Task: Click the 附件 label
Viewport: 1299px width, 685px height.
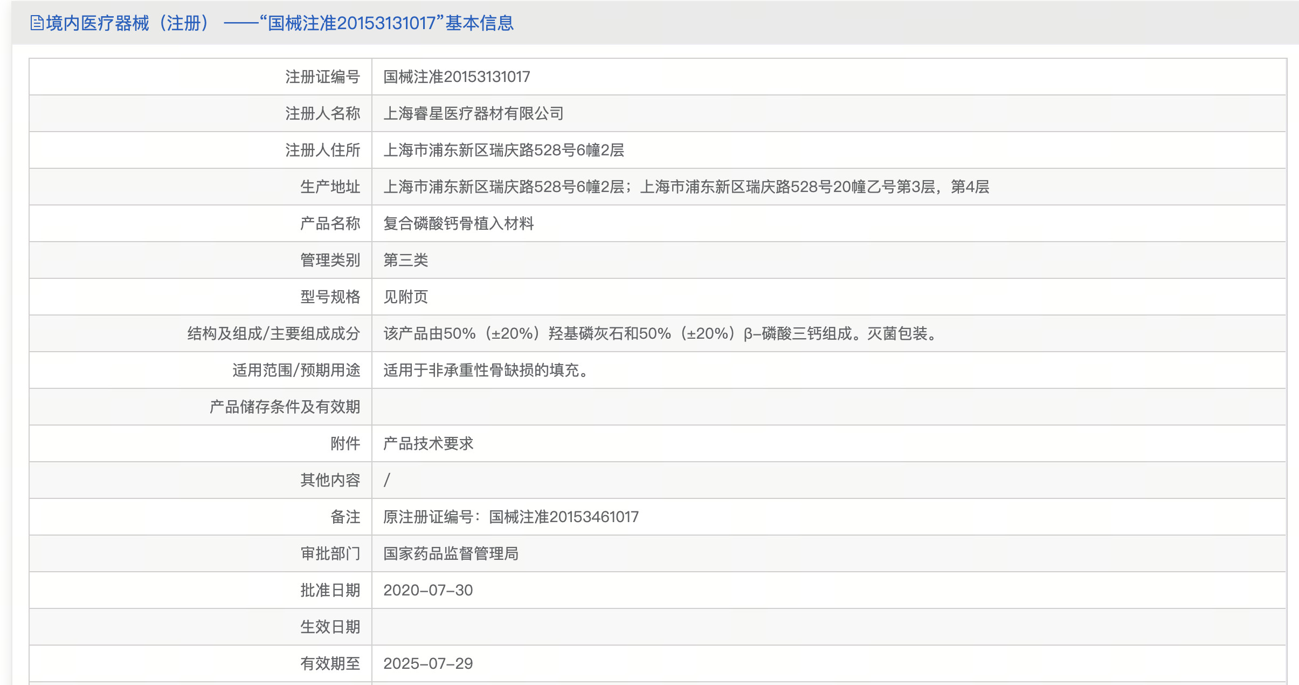Action: pos(346,443)
